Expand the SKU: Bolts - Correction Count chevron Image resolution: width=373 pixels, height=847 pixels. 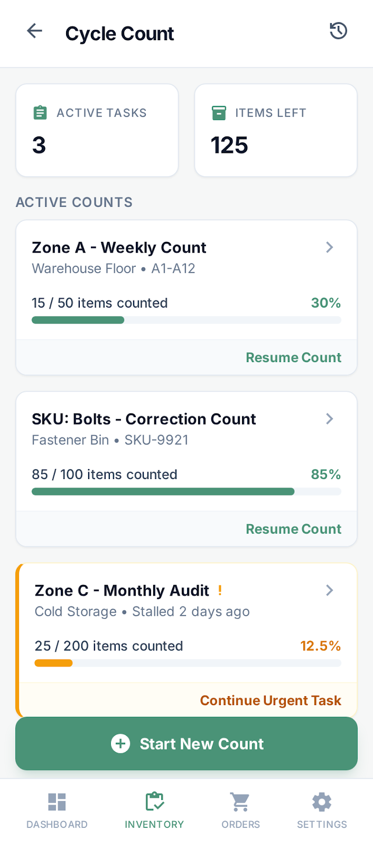coord(329,419)
